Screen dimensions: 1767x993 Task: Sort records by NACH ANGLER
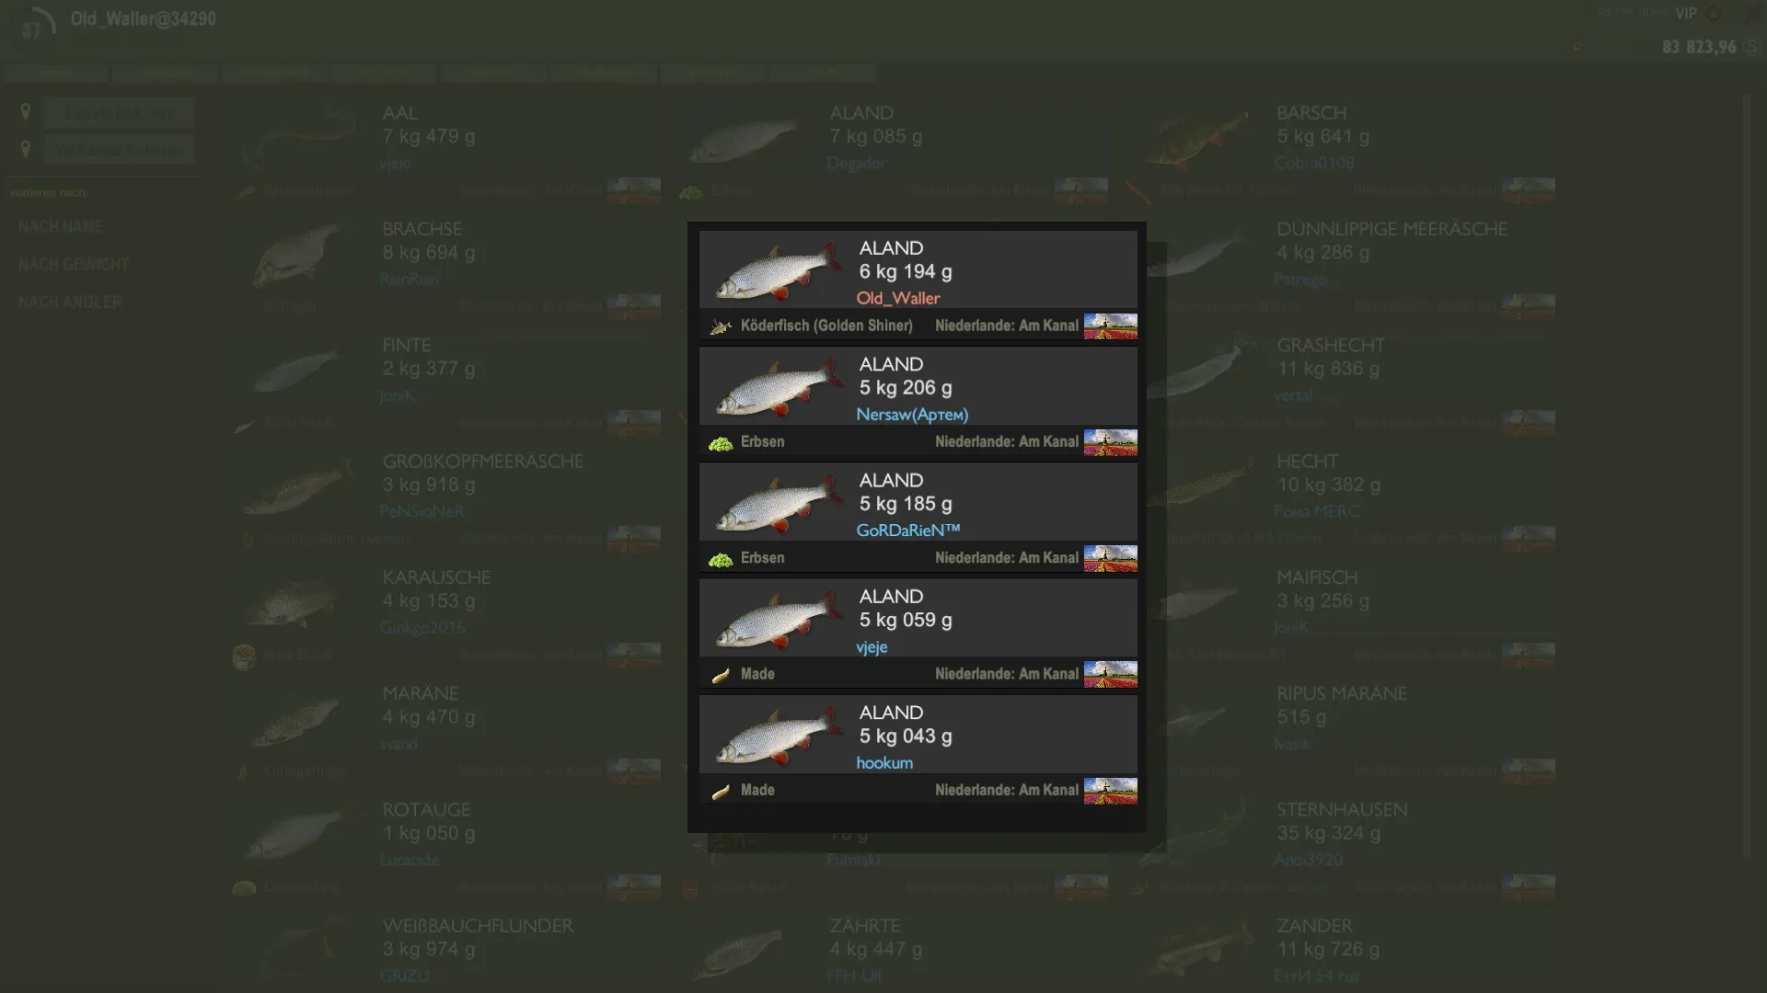pos(70,302)
